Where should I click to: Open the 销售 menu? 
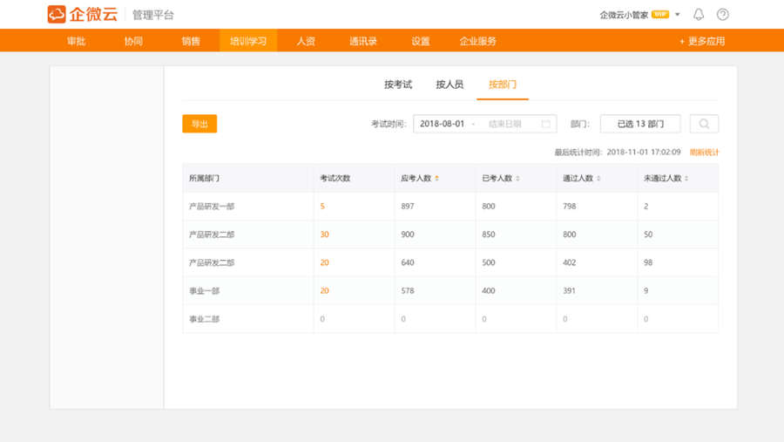pyautogui.click(x=191, y=41)
